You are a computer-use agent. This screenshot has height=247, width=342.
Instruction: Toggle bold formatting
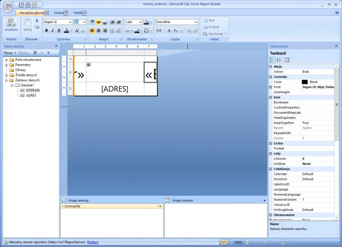click(x=46, y=30)
